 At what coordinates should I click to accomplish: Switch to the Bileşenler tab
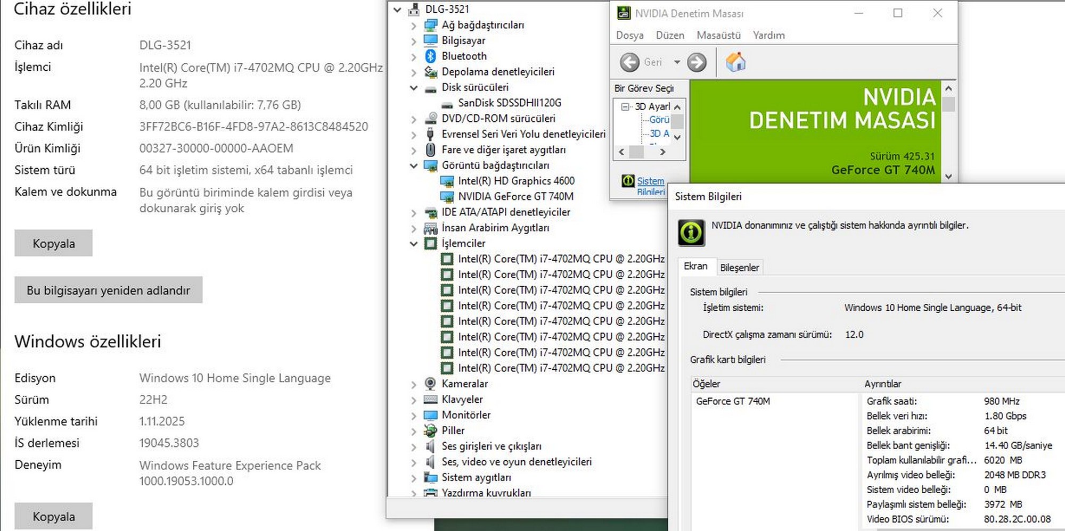click(x=739, y=268)
